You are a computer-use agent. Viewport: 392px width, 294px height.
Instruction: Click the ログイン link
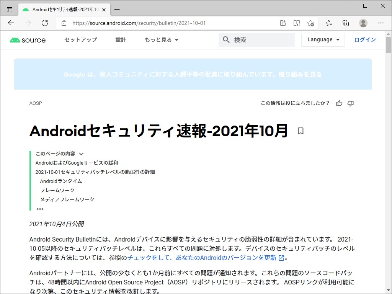[365, 39]
